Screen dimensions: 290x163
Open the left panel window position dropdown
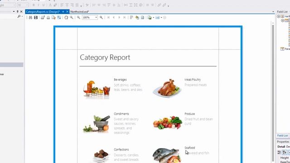14,11
